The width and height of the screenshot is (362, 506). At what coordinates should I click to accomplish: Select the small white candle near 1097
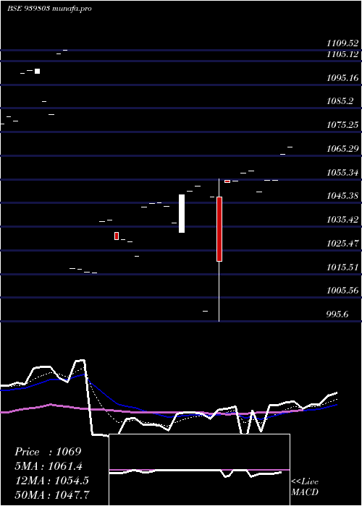click(37, 71)
